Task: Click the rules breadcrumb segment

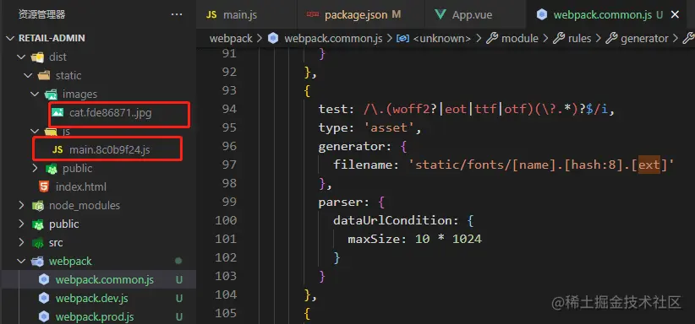Action: pyautogui.click(x=580, y=39)
